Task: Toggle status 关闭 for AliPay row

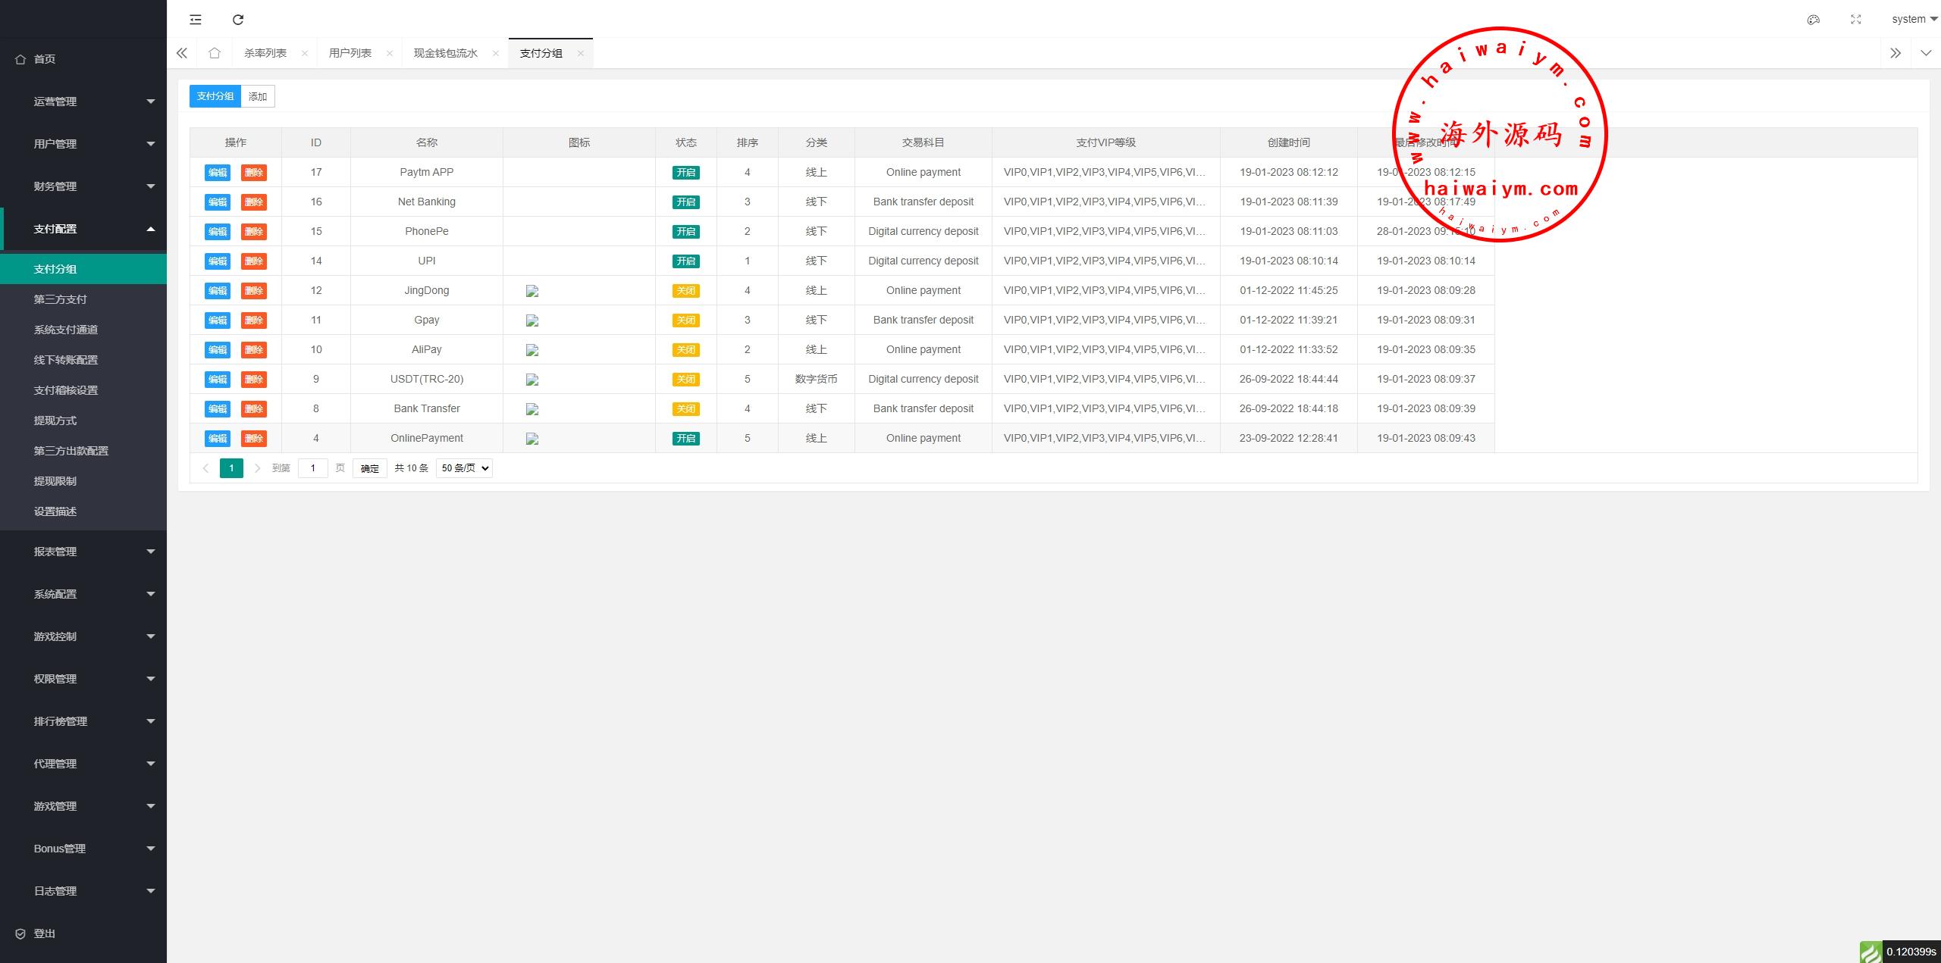Action: click(x=685, y=350)
